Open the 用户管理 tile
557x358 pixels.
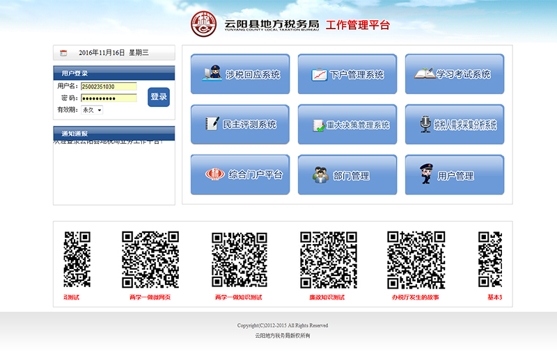(x=455, y=174)
